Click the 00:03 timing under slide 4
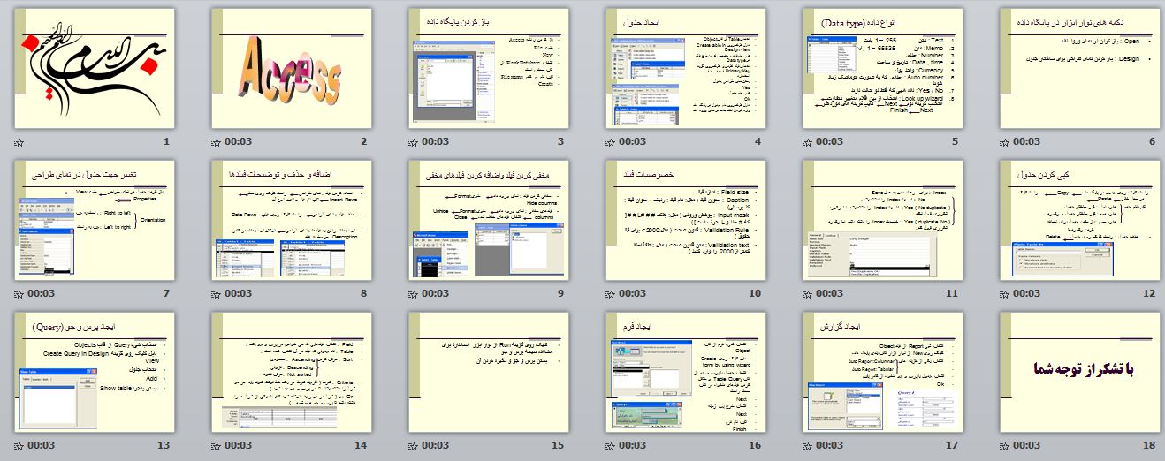 pyautogui.click(x=633, y=141)
